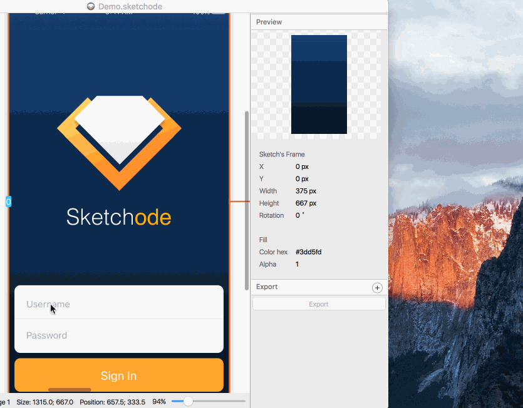This screenshot has width=523, height=408.
Task: Click the horizontal canvas scrollbar
Action: [x=70, y=390]
